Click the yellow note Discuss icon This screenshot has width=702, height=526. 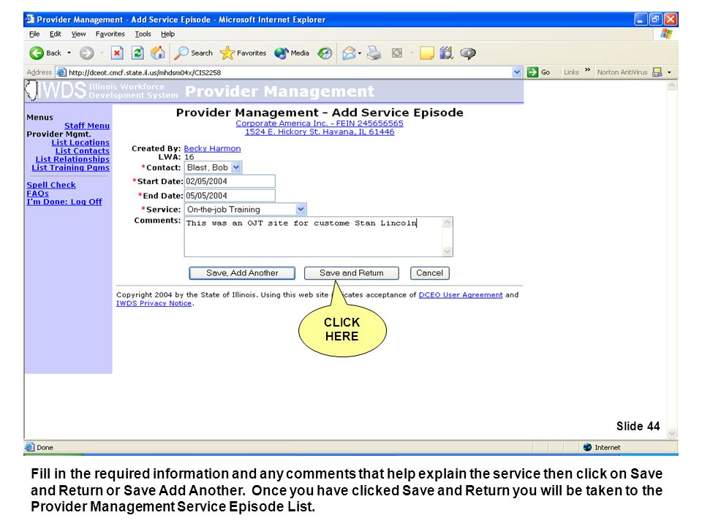(x=426, y=53)
